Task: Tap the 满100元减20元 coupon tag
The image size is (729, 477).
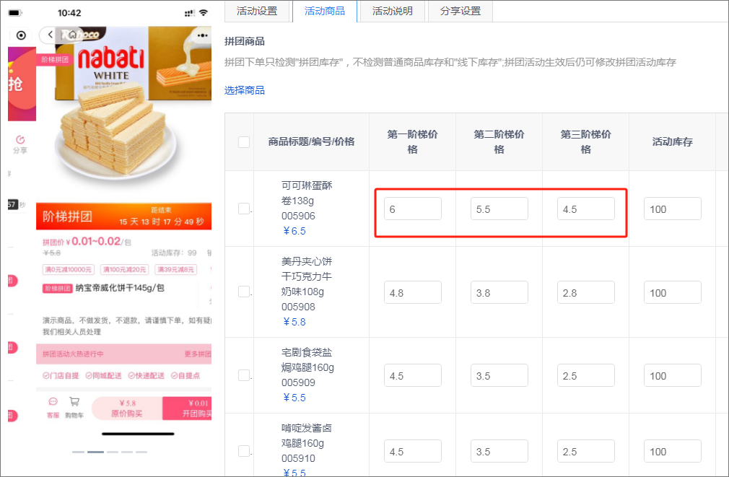Action: [124, 270]
